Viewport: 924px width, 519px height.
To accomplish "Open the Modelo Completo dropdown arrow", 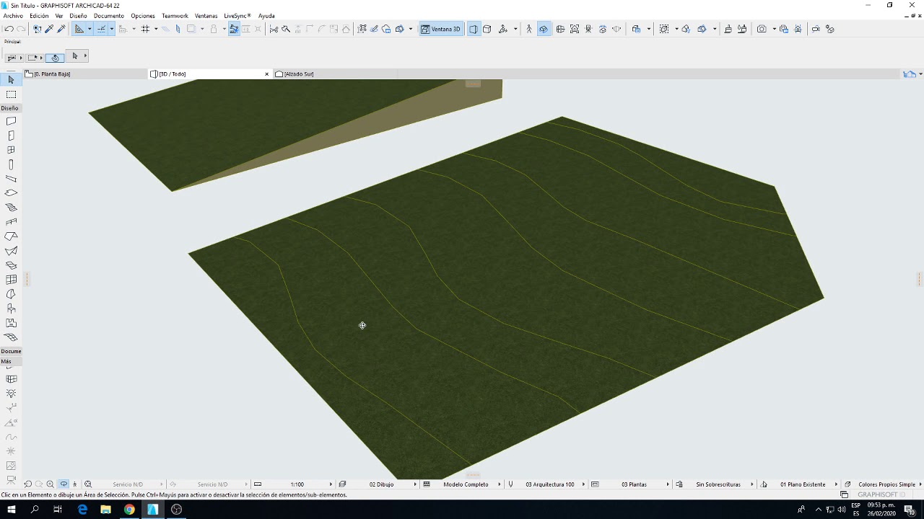I will [x=499, y=484].
